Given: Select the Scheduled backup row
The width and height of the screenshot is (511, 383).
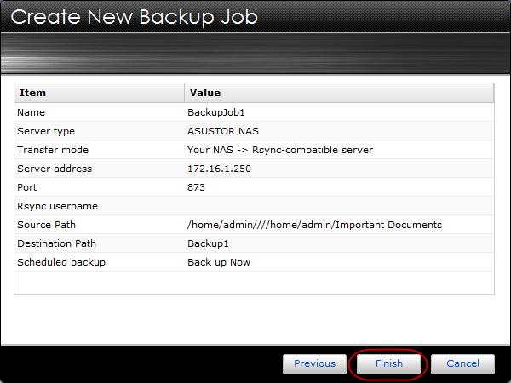Looking at the screenshot, I should coord(254,262).
